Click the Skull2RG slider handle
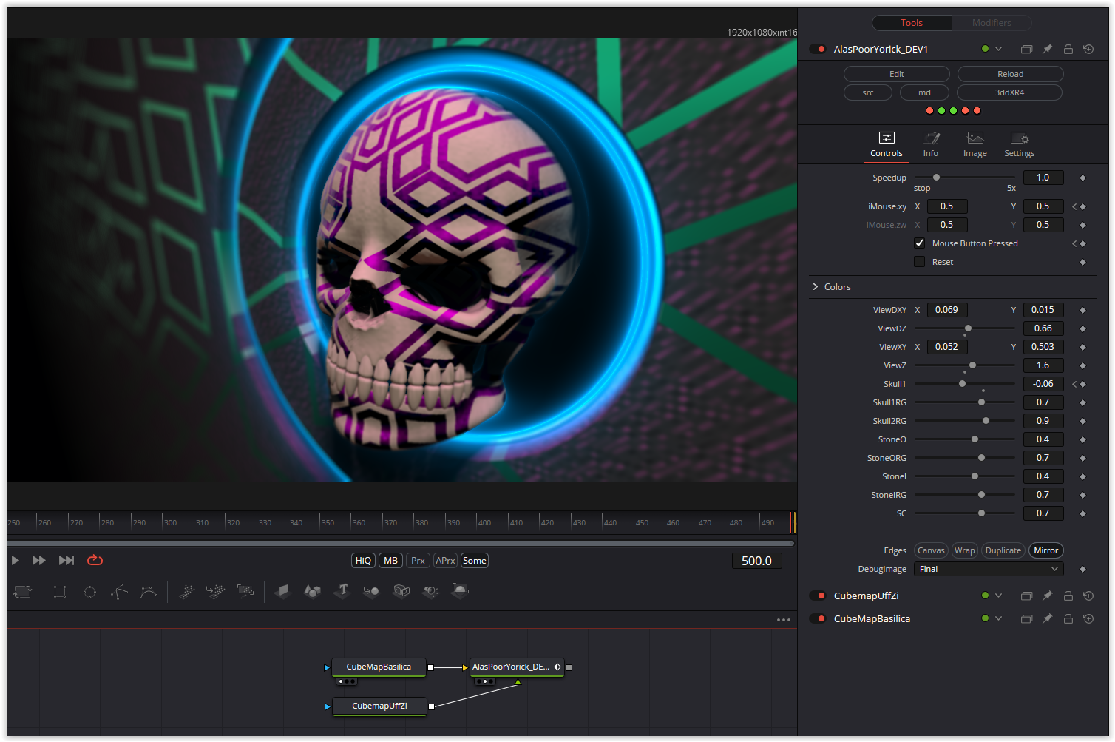Image resolution: width=1115 pixels, height=742 pixels. (x=986, y=421)
